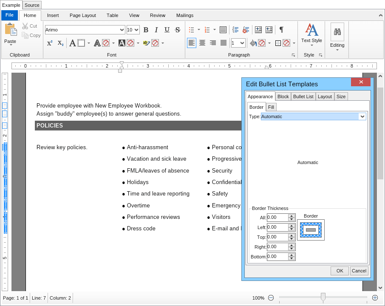The image size is (385, 306).
Task: Switch to the Page Layout ribbon tab
Action: 82,15
